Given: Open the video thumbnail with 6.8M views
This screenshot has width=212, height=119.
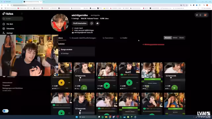Looking at the screenshot, I should 129,76.
